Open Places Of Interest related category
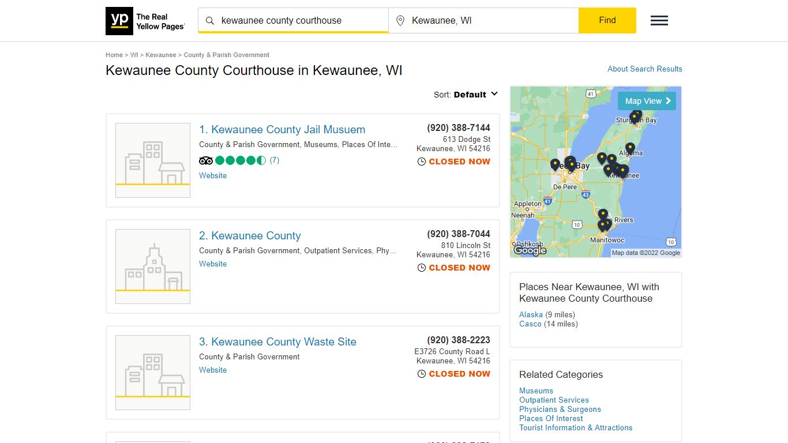The image size is (788, 443). [x=551, y=419]
